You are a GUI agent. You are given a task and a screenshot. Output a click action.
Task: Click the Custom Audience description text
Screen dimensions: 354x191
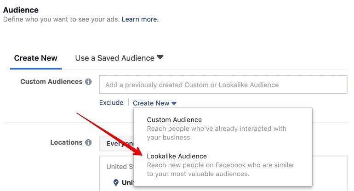(217, 133)
